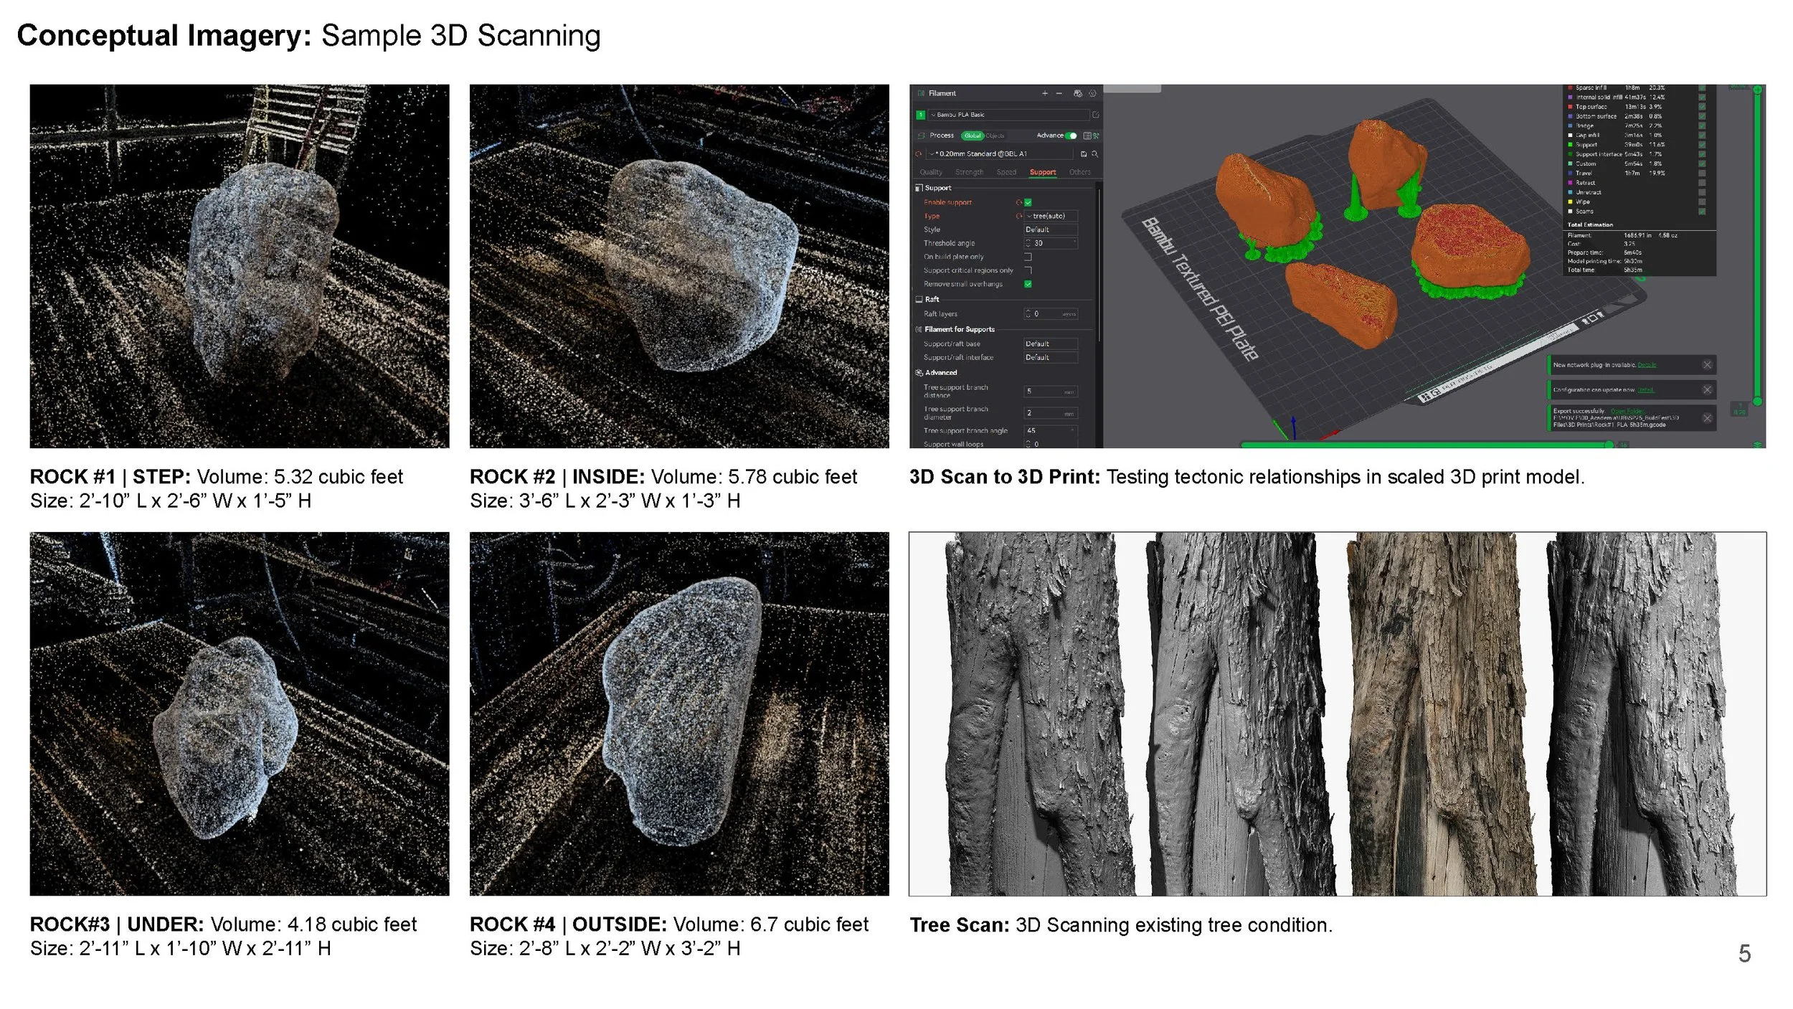
Task: Close the Export successfully notification
Action: click(x=1707, y=418)
